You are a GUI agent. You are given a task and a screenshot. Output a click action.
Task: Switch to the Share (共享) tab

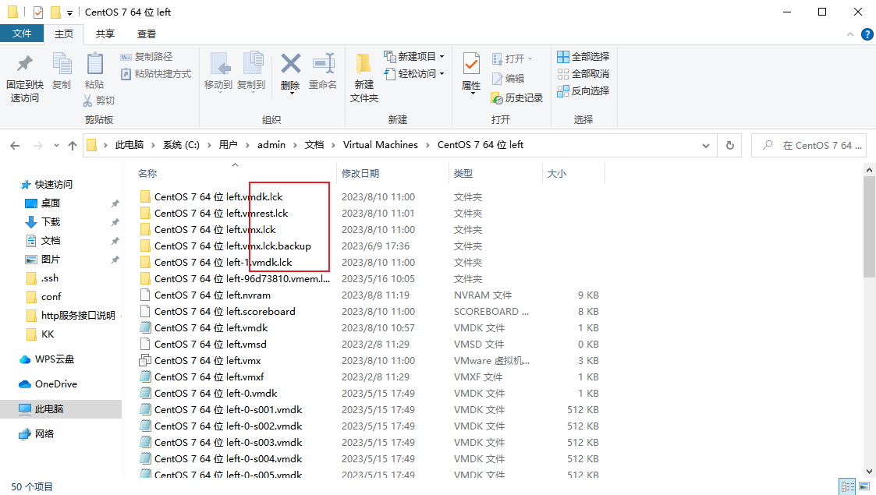(105, 34)
